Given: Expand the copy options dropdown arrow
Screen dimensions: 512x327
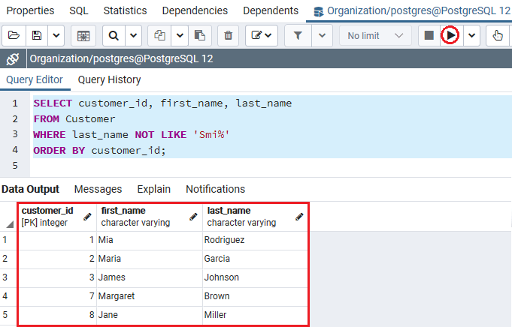Looking at the screenshot, I should coord(180,35).
